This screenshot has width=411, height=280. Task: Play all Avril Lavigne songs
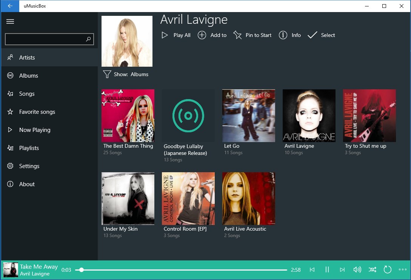[176, 35]
